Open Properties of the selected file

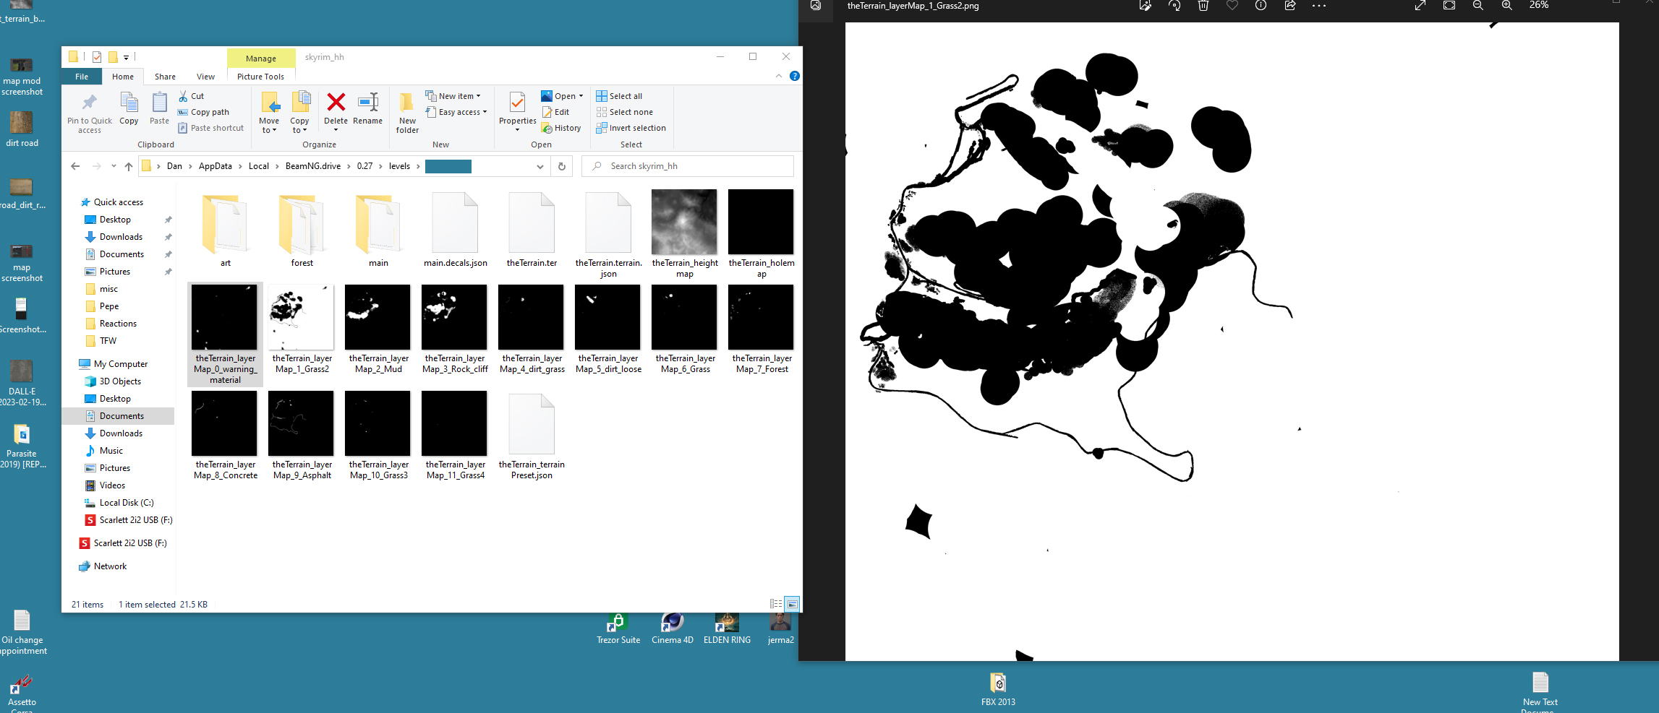pyautogui.click(x=517, y=111)
